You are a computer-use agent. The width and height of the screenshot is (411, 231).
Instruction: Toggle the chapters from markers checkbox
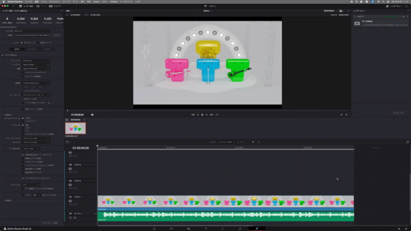pyautogui.click(x=23, y=103)
